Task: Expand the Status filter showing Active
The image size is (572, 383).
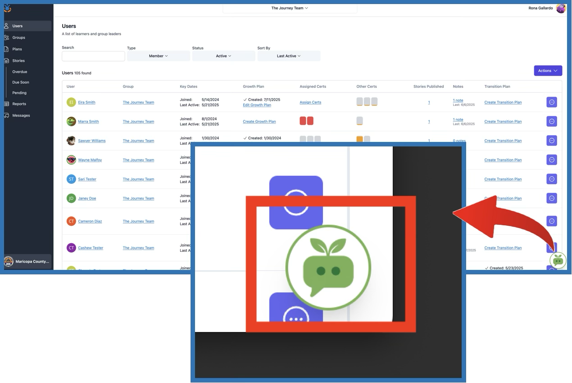Action: click(x=223, y=55)
